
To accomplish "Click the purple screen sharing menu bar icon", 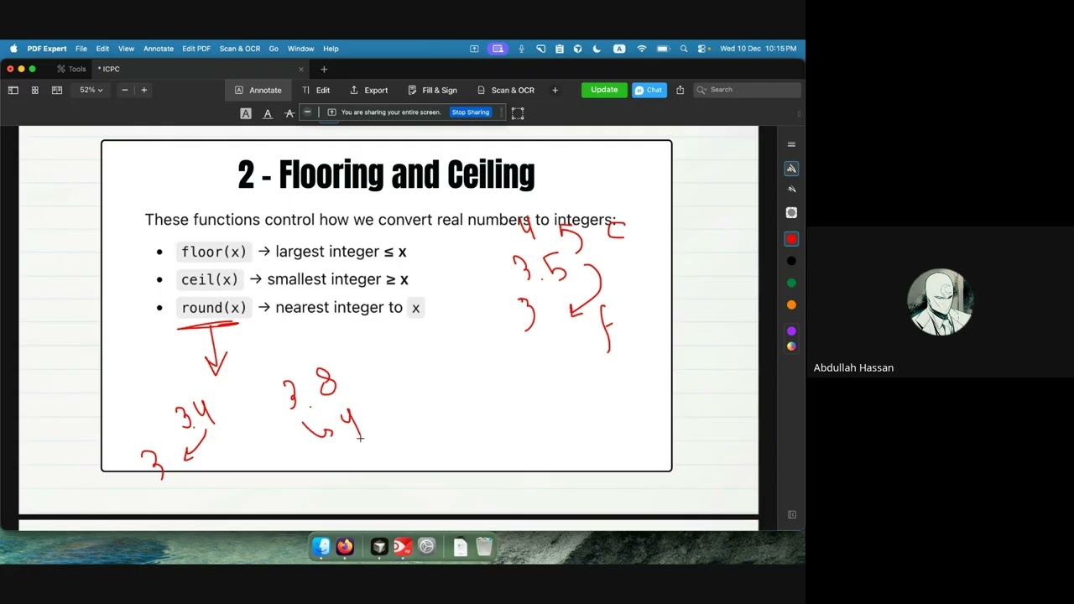I will pyautogui.click(x=498, y=49).
